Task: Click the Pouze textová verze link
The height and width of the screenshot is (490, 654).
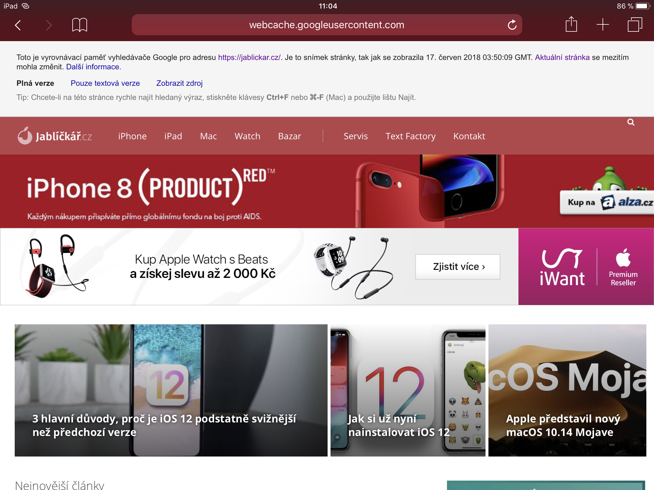Action: [x=105, y=83]
